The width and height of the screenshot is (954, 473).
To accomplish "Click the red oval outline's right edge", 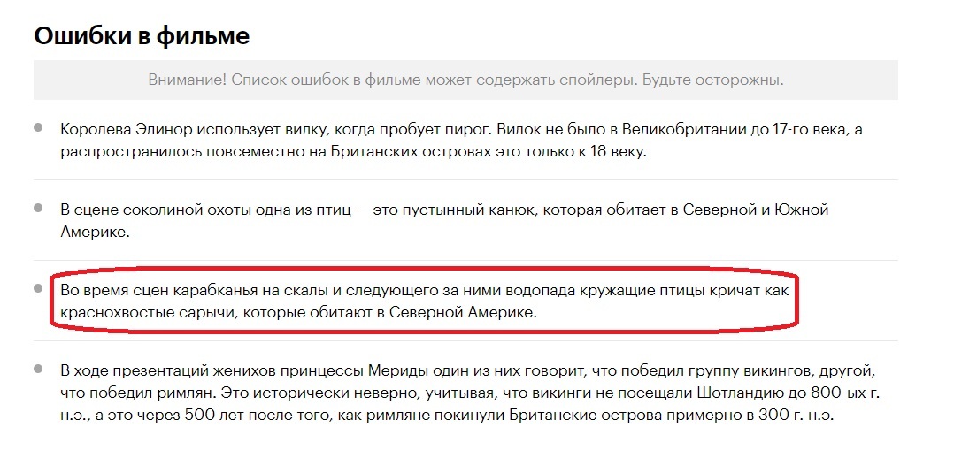I will [x=799, y=301].
